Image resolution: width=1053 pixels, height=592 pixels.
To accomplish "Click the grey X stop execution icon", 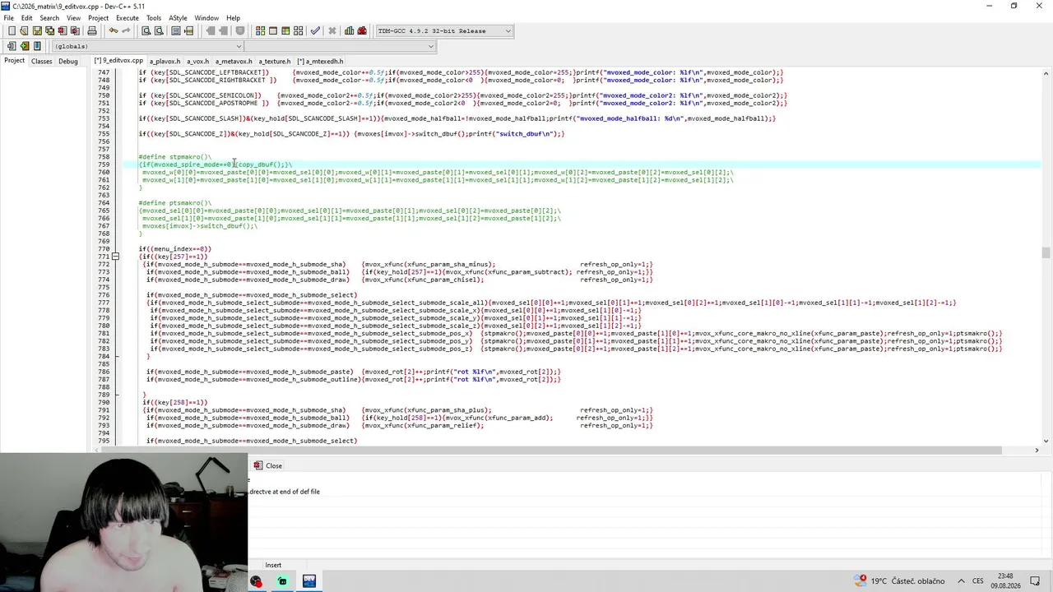I will (332, 31).
